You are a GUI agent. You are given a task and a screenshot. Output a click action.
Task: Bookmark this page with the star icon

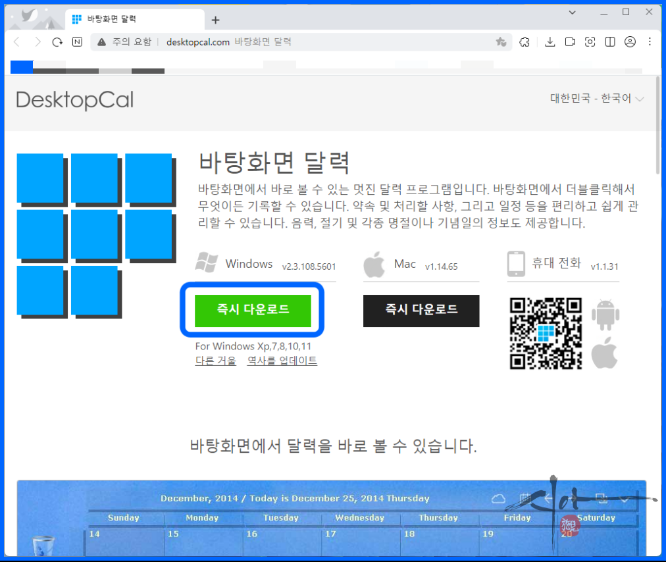[501, 41]
